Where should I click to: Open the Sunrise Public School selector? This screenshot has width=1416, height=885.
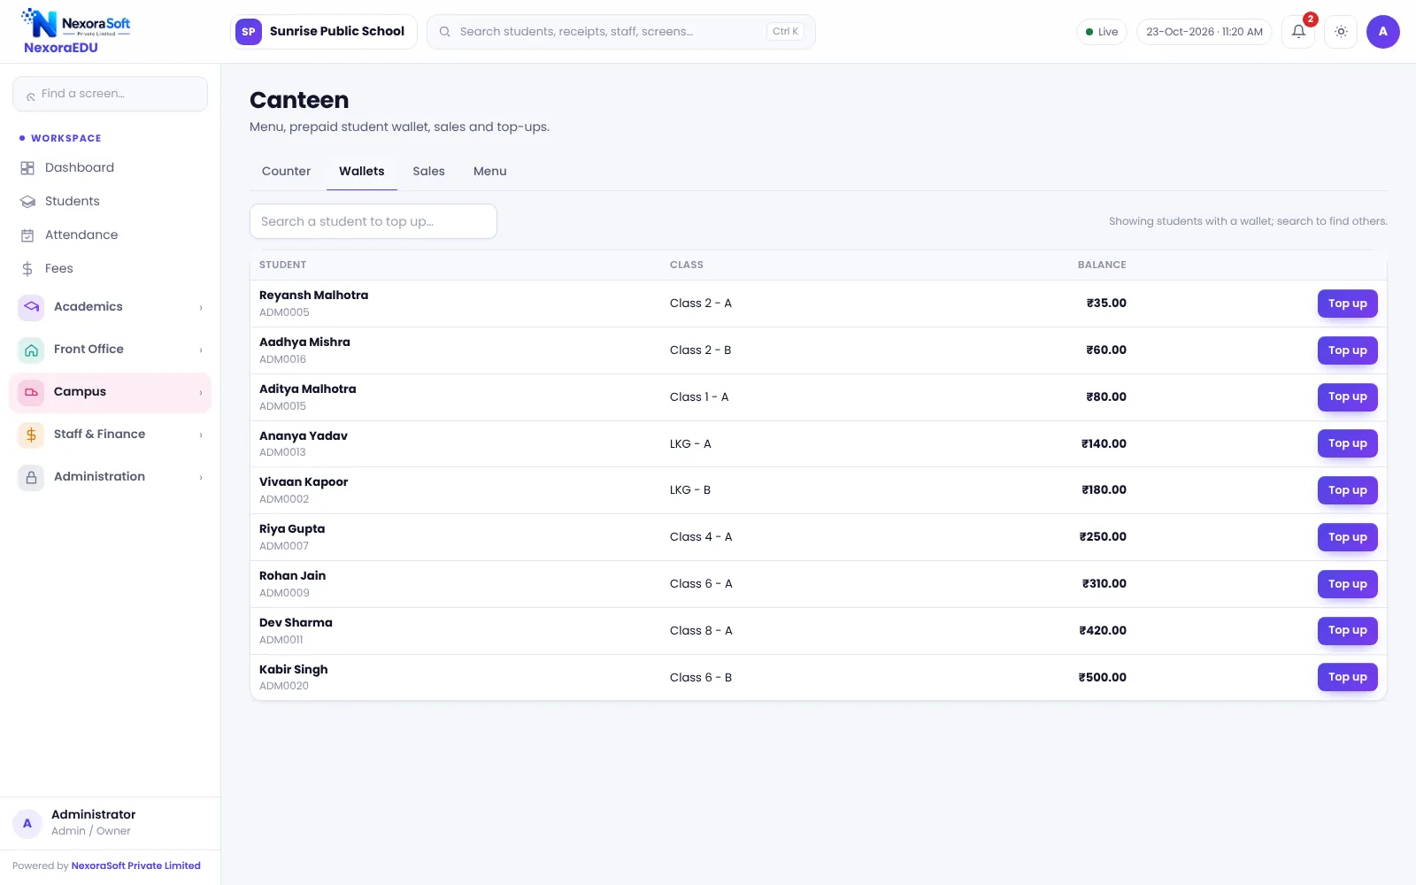tap(323, 32)
